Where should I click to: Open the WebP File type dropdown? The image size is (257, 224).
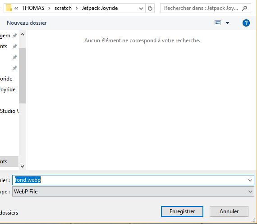point(133,192)
